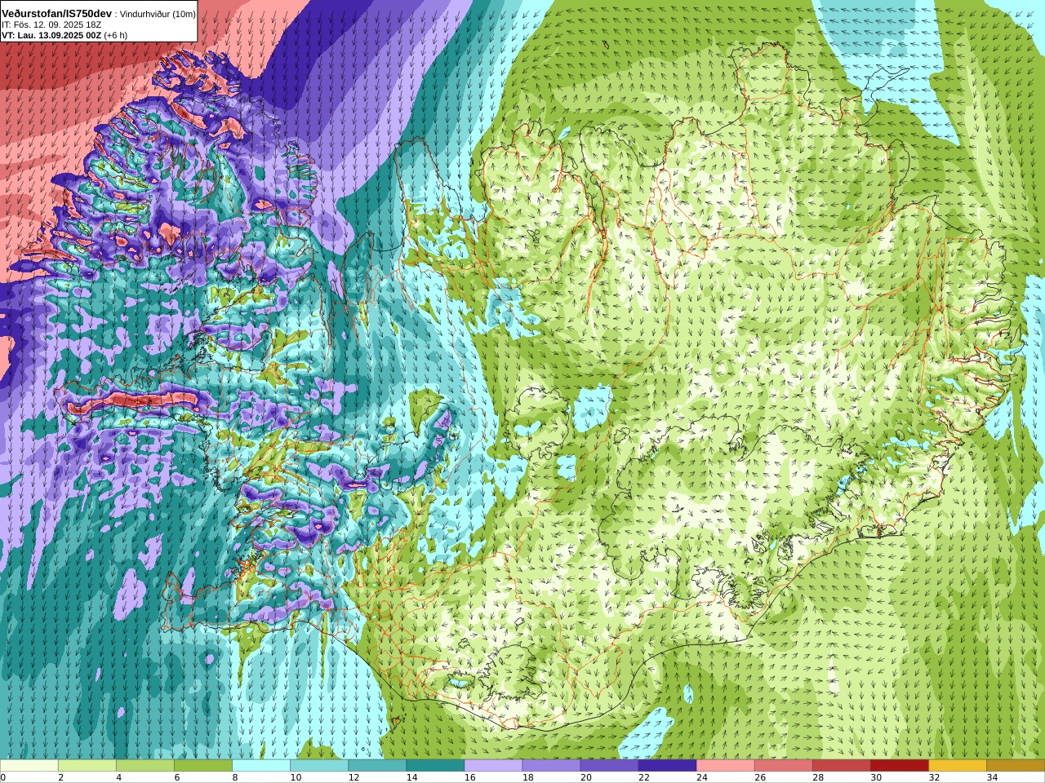Pick the teal 12–14 legend swatch
The height and width of the screenshot is (783, 1045).
pyautogui.click(x=377, y=766)
